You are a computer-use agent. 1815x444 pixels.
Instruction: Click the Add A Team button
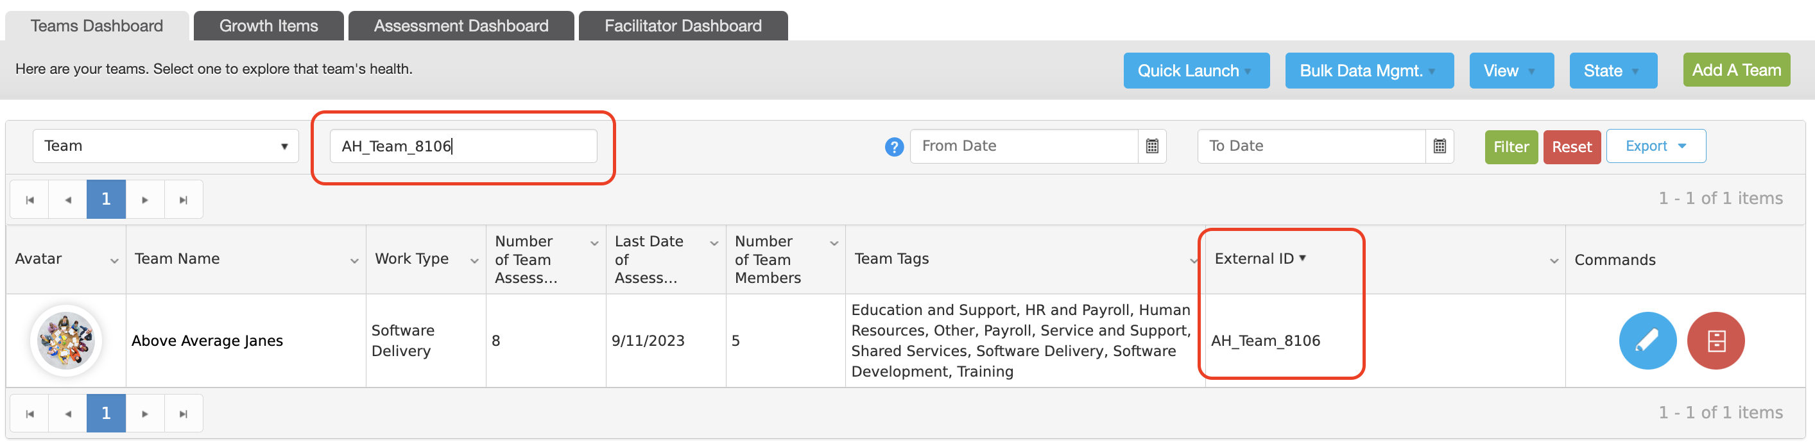1736,70
